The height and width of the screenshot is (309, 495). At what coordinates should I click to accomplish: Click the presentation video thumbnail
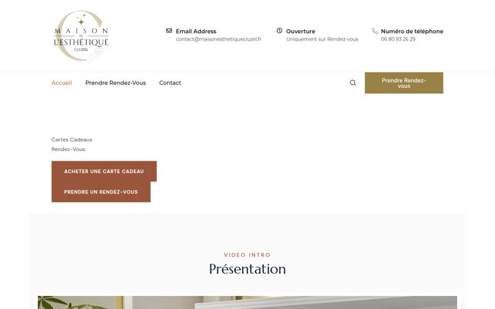[x=247, y=302]
